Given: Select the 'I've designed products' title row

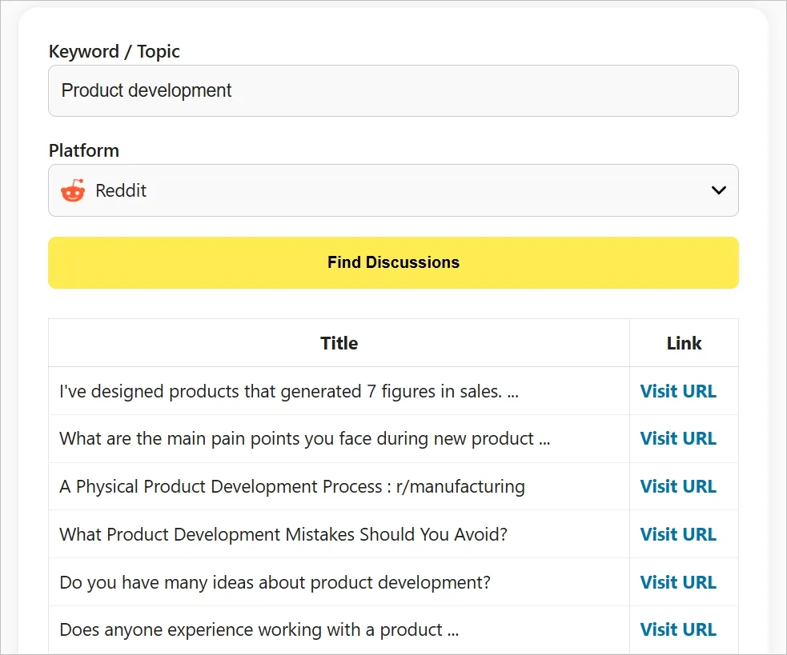Looking at the screenshot, I should coord(289,391).
